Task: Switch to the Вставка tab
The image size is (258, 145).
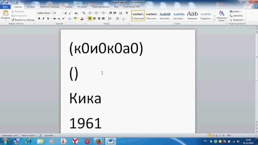Action: coord(31,7)
